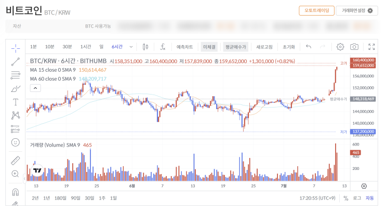Enter fullscreen chart mode
The width and height of the screenshot is (386, 213).
click(371, 47)
